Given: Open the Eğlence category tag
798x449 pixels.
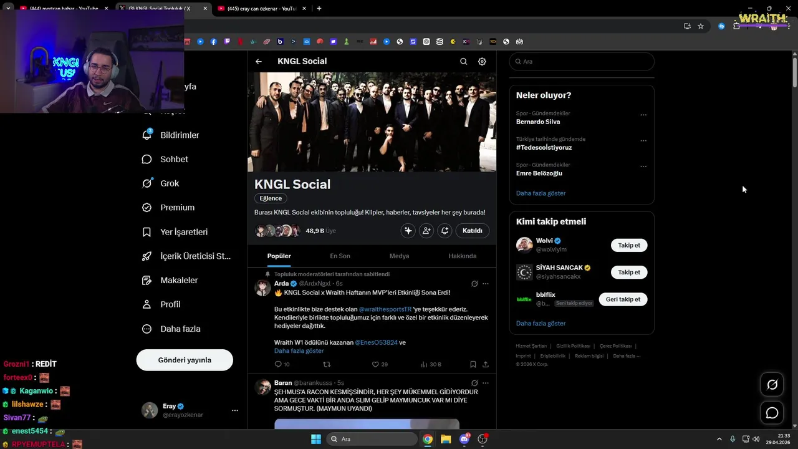Looking at the screenshot, I should [x=271, y=198].
